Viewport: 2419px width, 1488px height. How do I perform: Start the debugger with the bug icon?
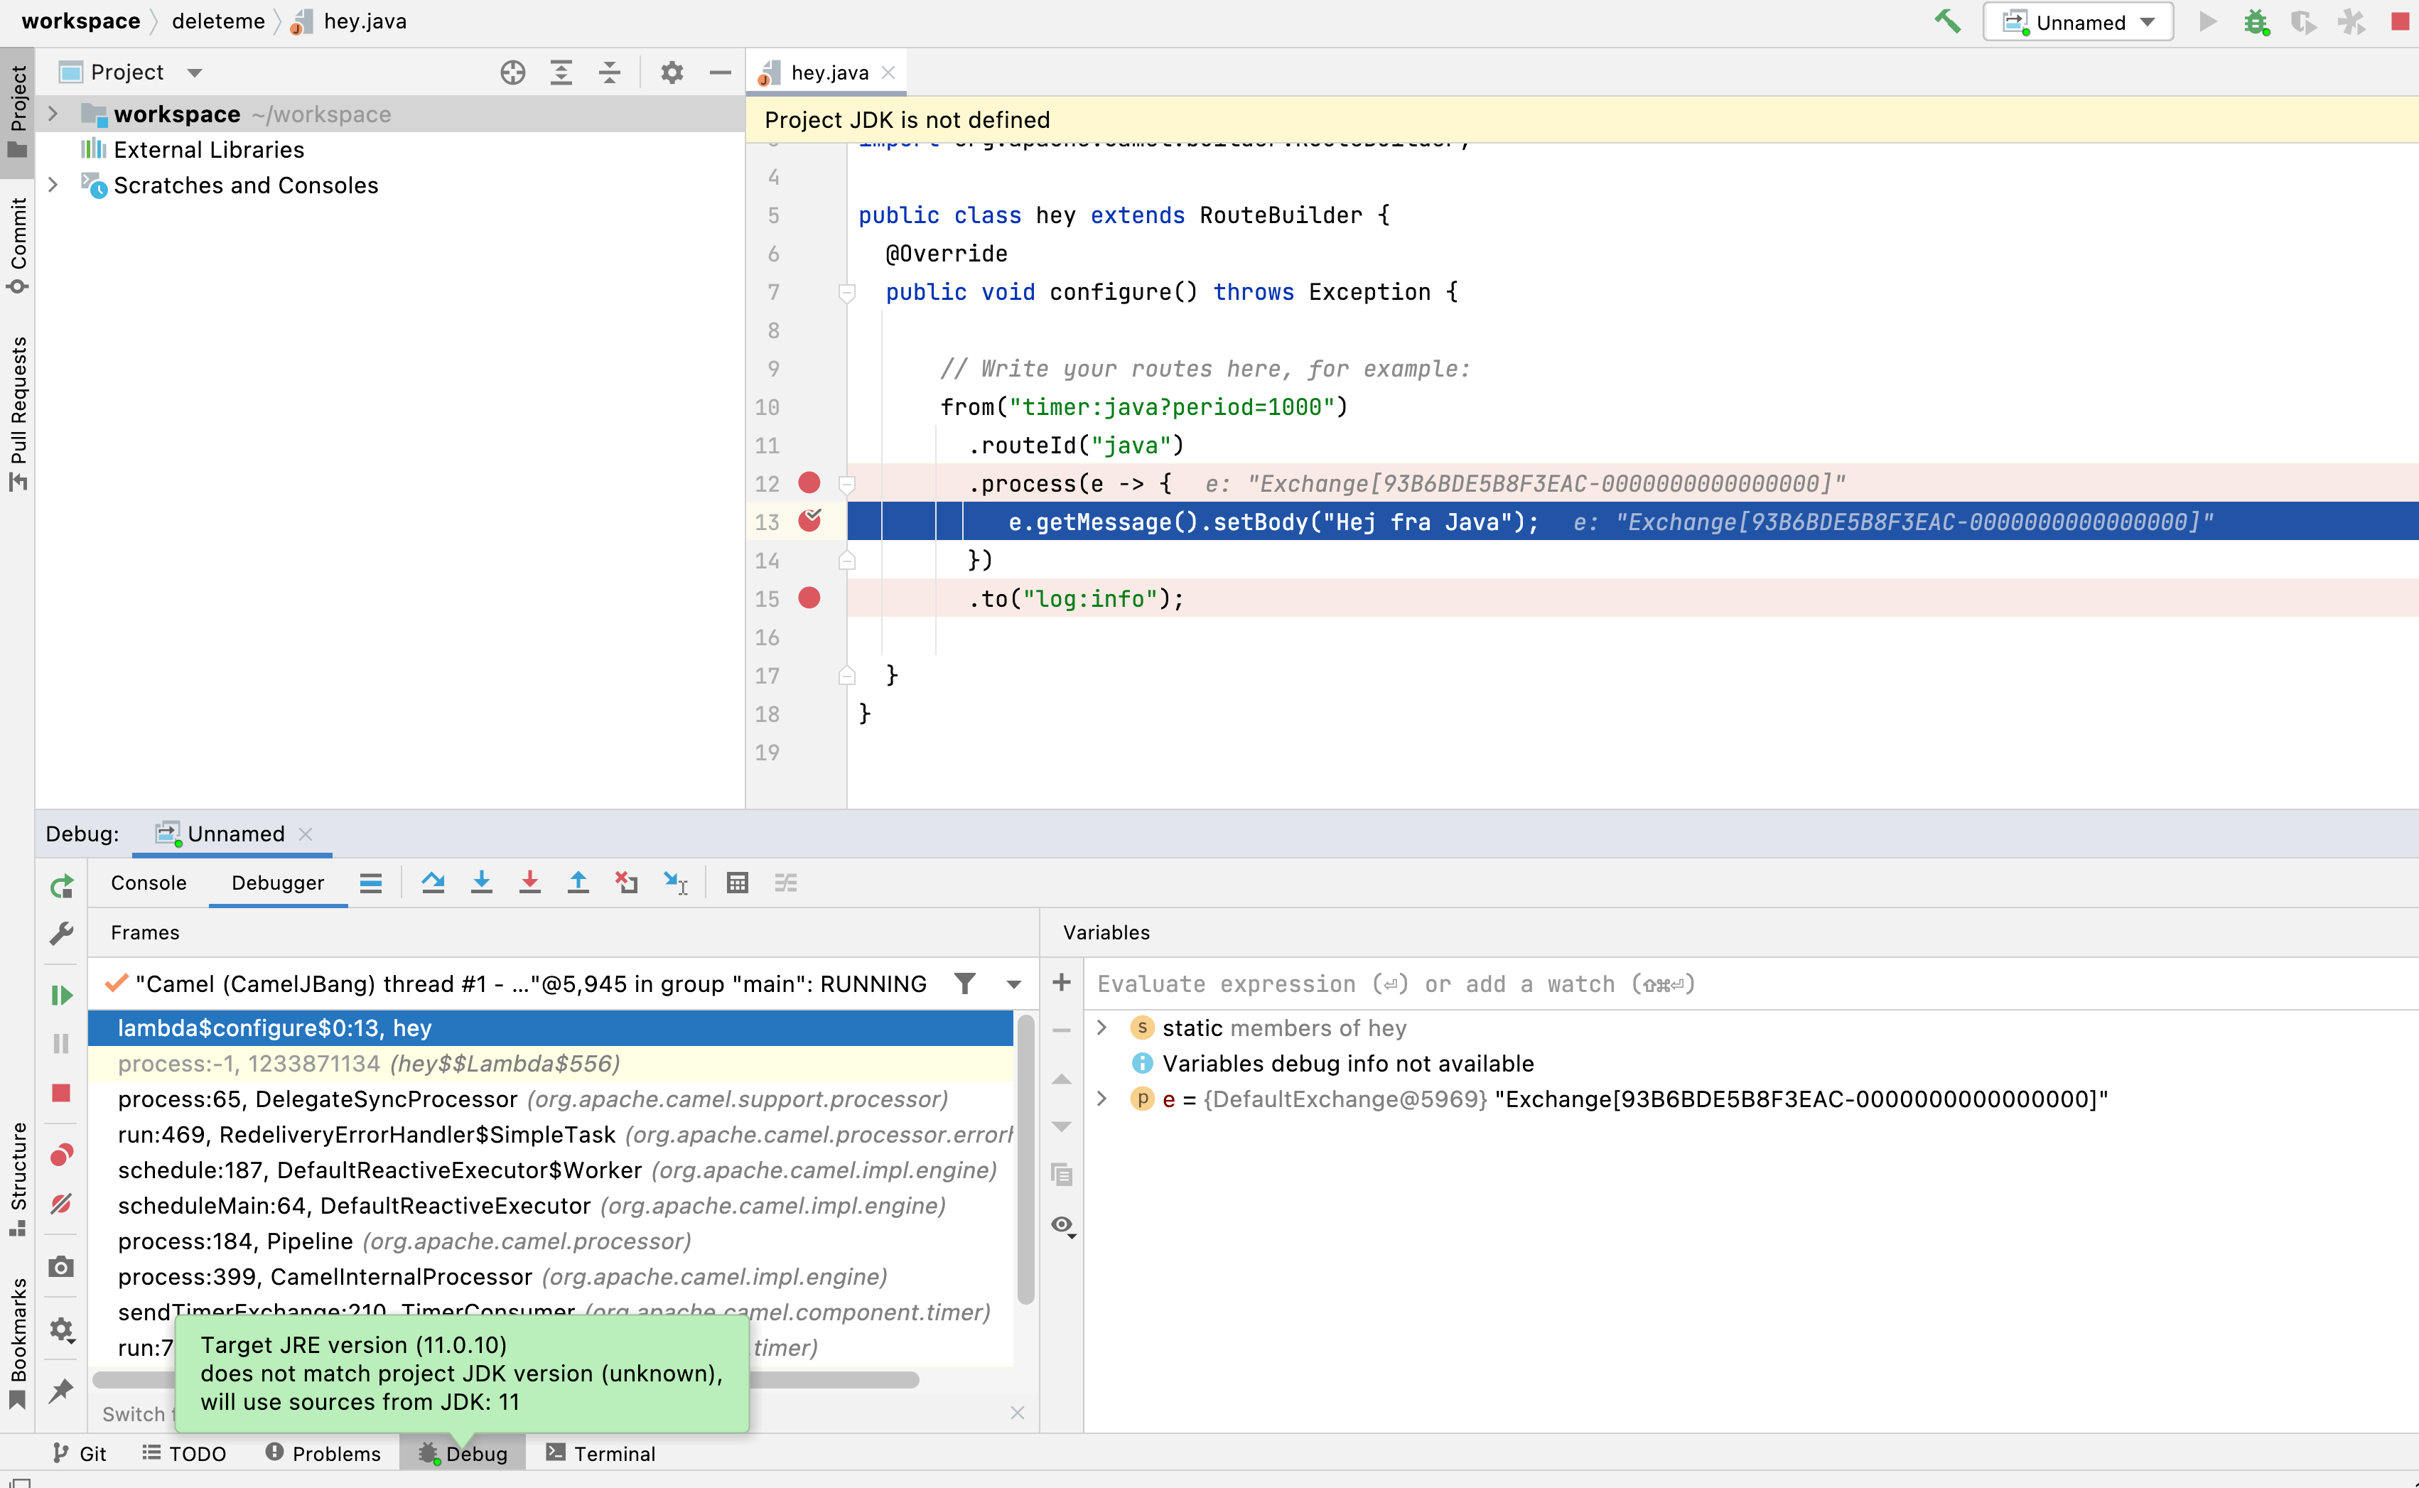(x=2256, y=21)
